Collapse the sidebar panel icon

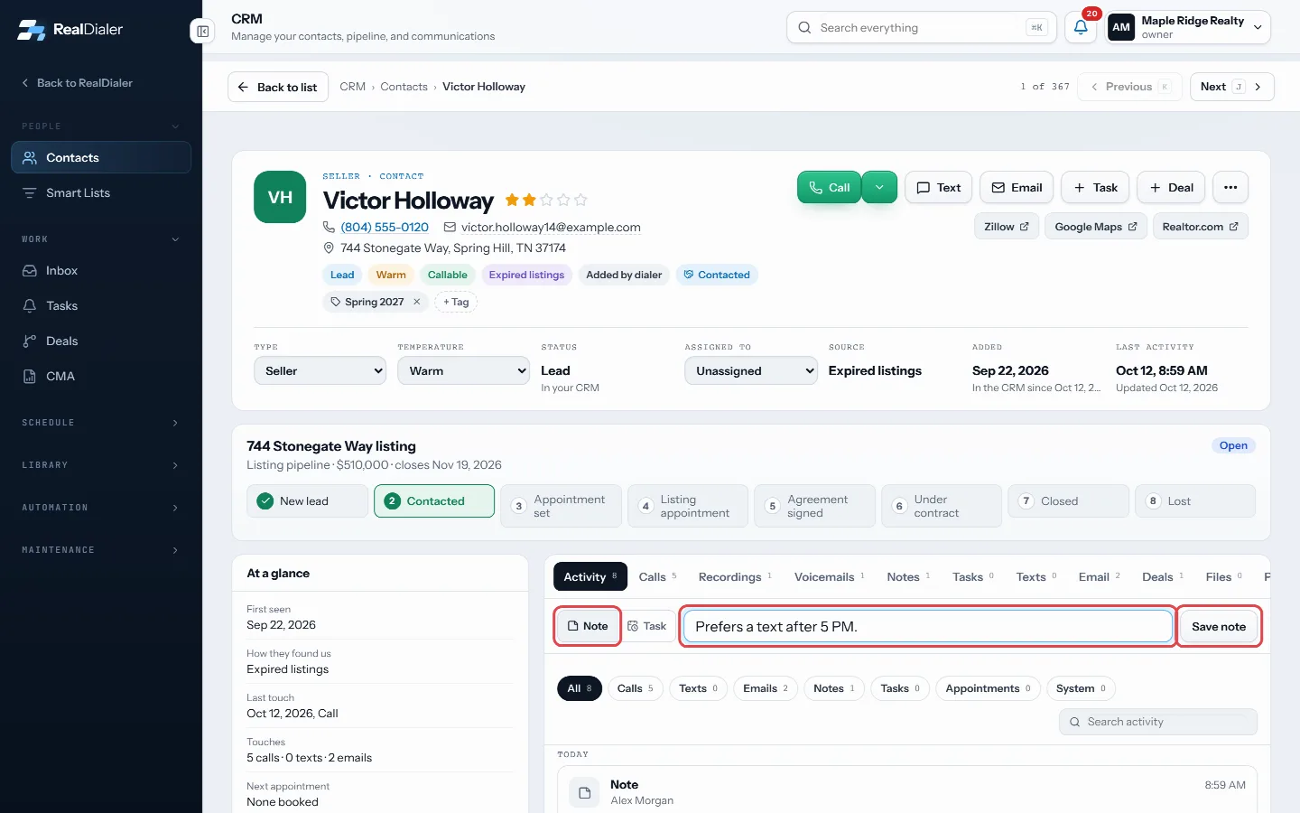pos(203,32)
